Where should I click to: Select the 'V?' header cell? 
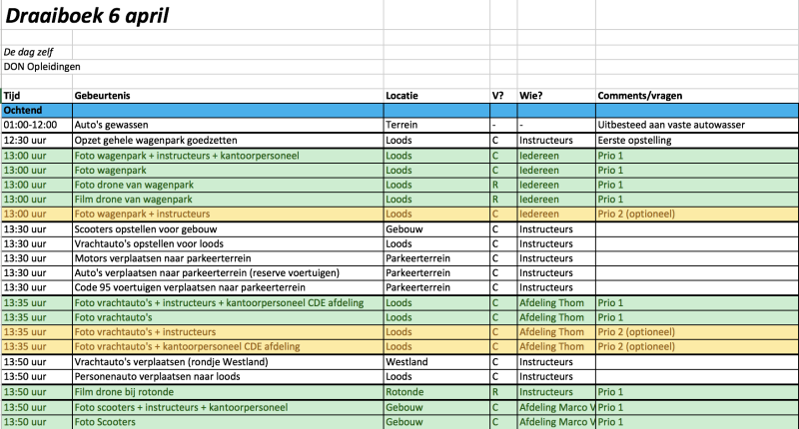503,96
